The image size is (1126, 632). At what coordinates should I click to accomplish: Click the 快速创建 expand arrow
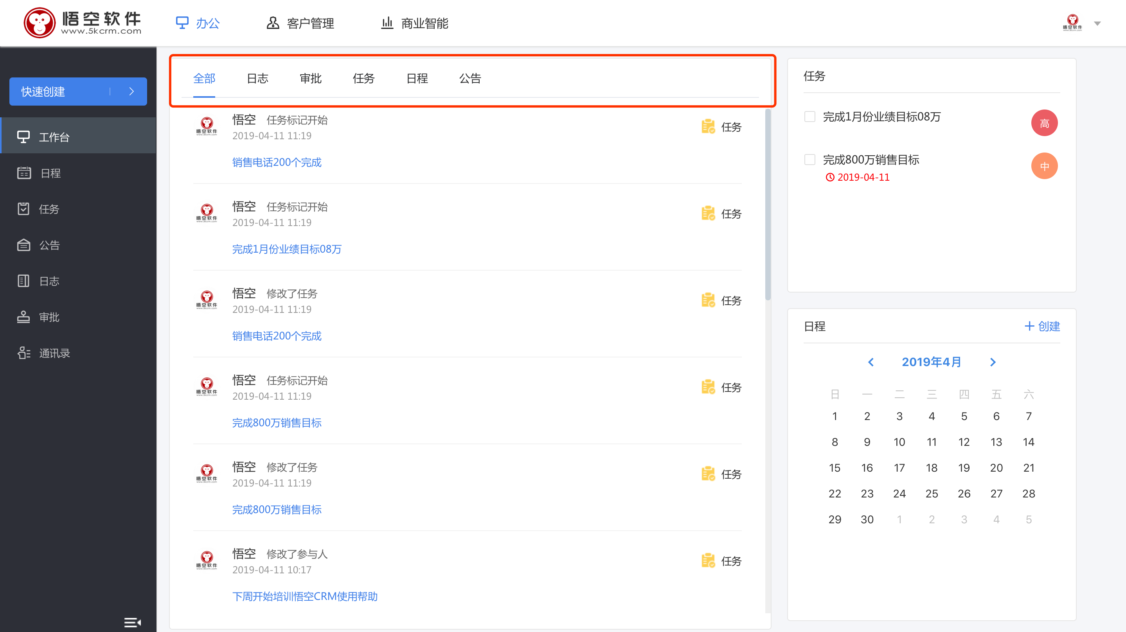pos(131,91)
